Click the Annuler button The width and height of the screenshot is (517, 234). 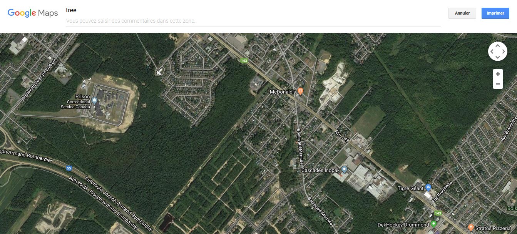point(462,13)
